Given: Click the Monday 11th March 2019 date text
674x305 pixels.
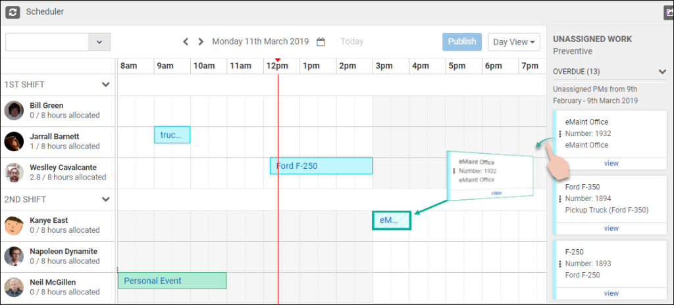Looking at the screenshot, I should point(261,41).
